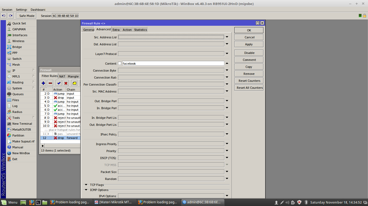Expand the IPsec Policy field
This screenshot has width=368, height=206.
click(x=227, y=134)
